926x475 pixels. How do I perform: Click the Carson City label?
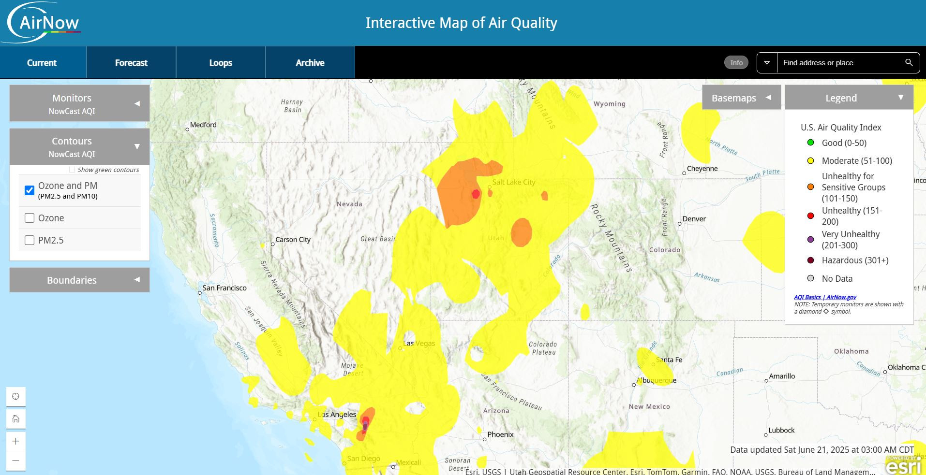pyautogui.click(x=293, y=240)
